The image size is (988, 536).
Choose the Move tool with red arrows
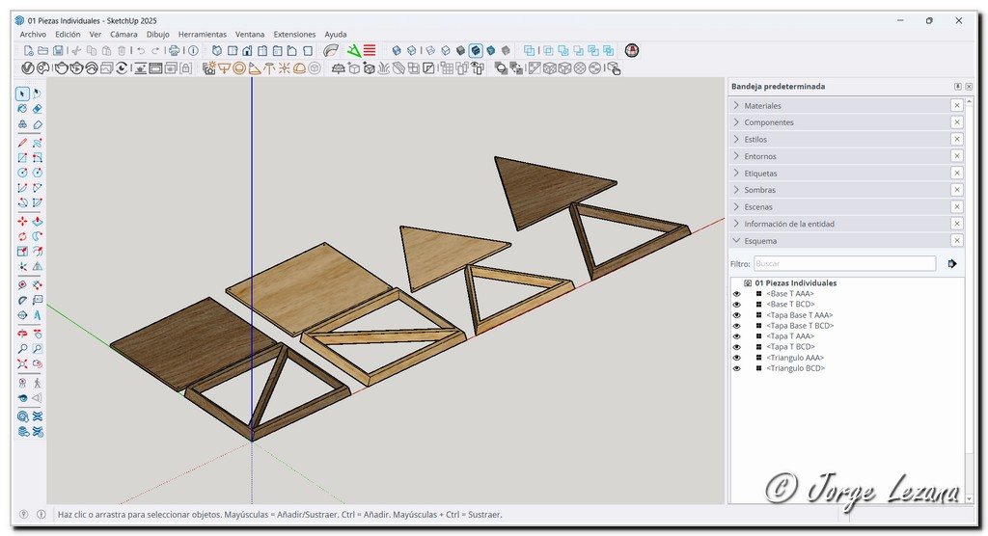[x=22, y=221]
